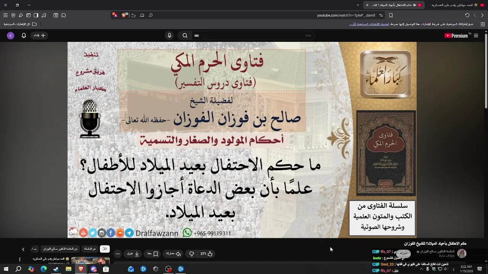Open the Brave VPN shield icon
Viewport: 488px width, 274px height.
13,15
